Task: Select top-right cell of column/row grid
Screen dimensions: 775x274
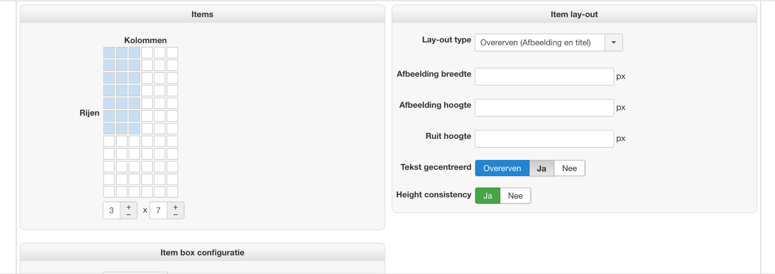Action: tap(172, 52)
